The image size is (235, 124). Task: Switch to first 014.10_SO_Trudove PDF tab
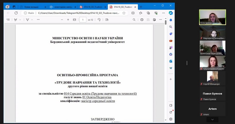[x=93, y=7]
